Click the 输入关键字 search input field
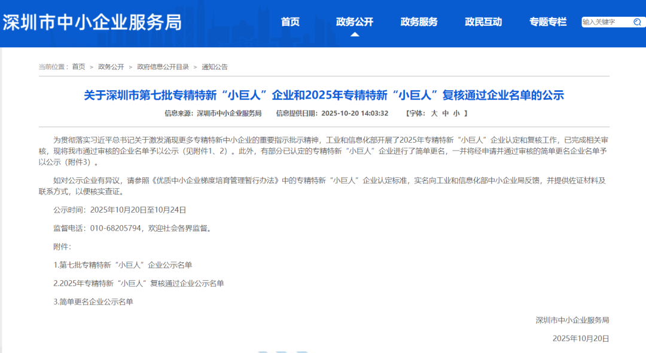Screen dimensions: 646x353 pyautogui.click(x=604, y=21)
